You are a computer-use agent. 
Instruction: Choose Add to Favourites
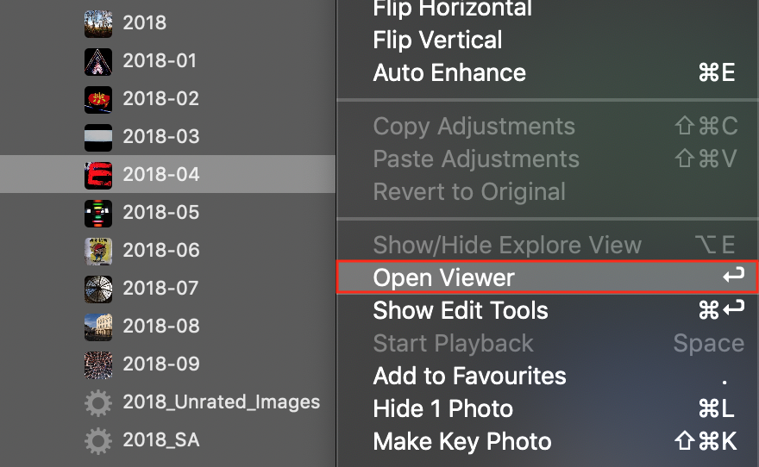coord(469,376)
